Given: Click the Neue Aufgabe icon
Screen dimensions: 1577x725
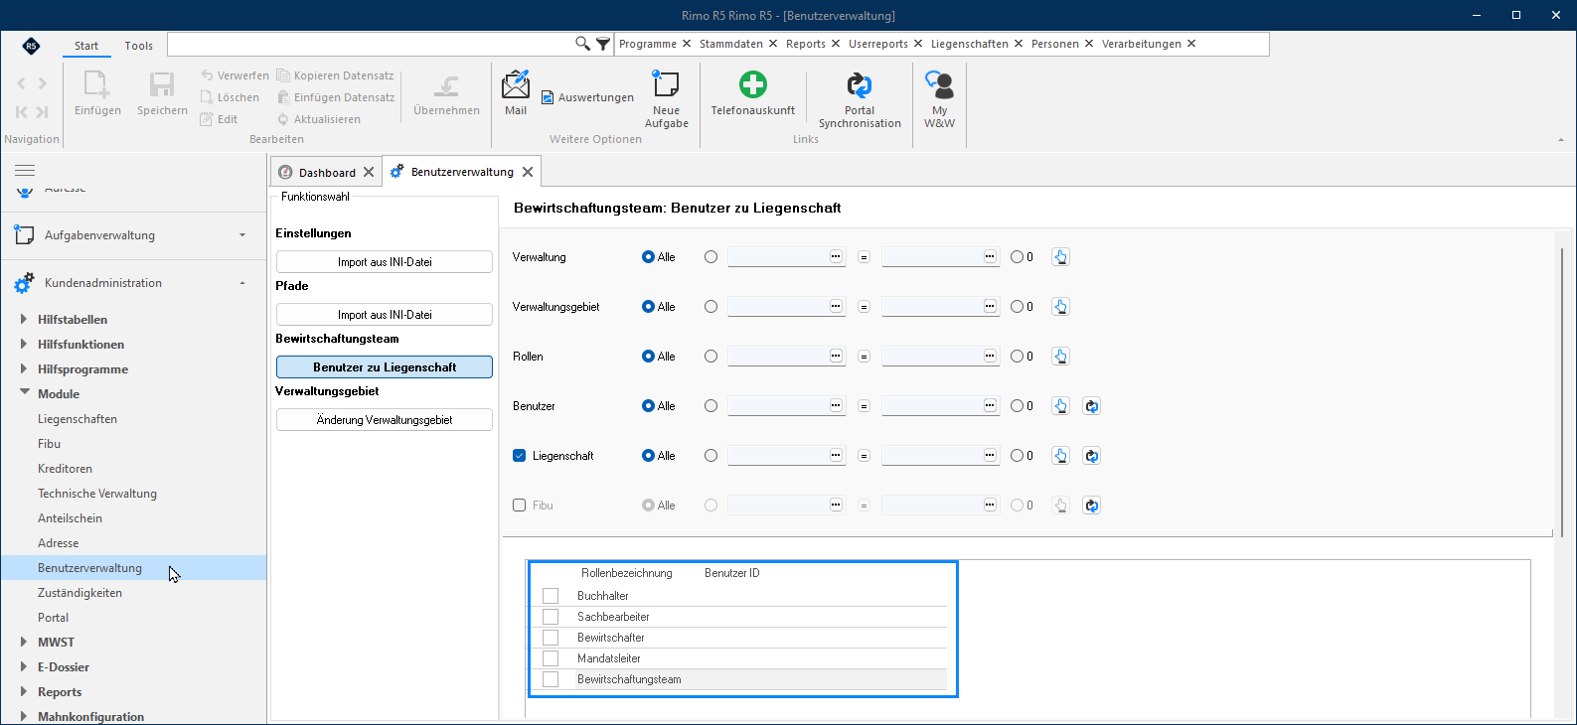Looking at the screenshot, I should (x=666, y=84).
